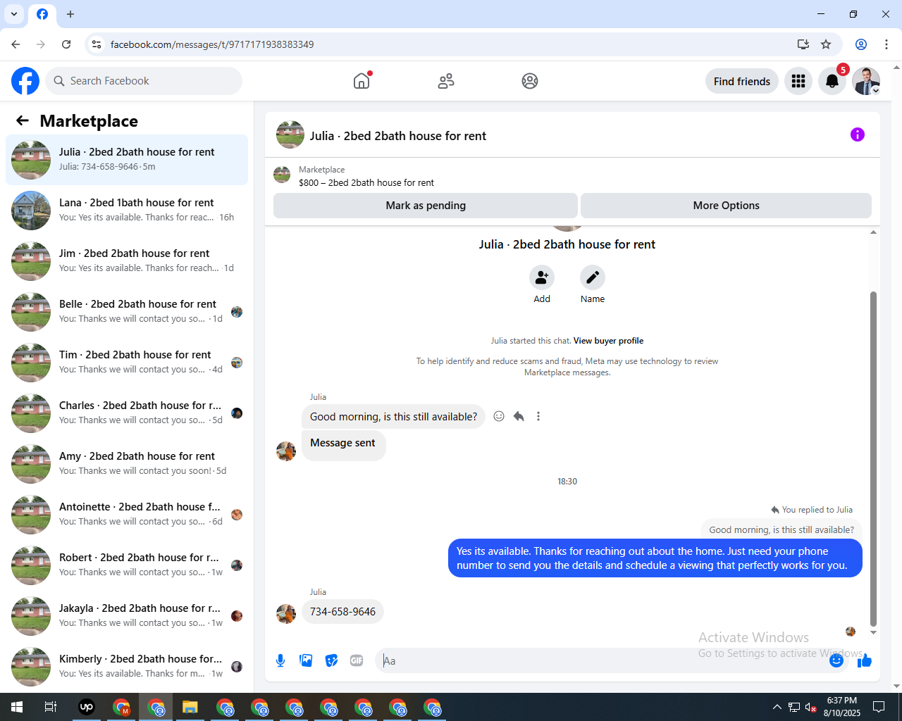Go back using the Marketplace back arrow
The width and height of the screenshot is (902, 721).
tap(23, 120)
